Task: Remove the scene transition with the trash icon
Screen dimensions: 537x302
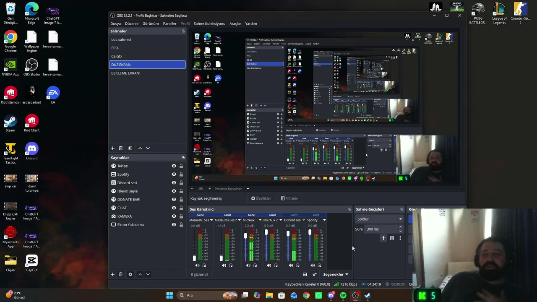Action: 392,238
